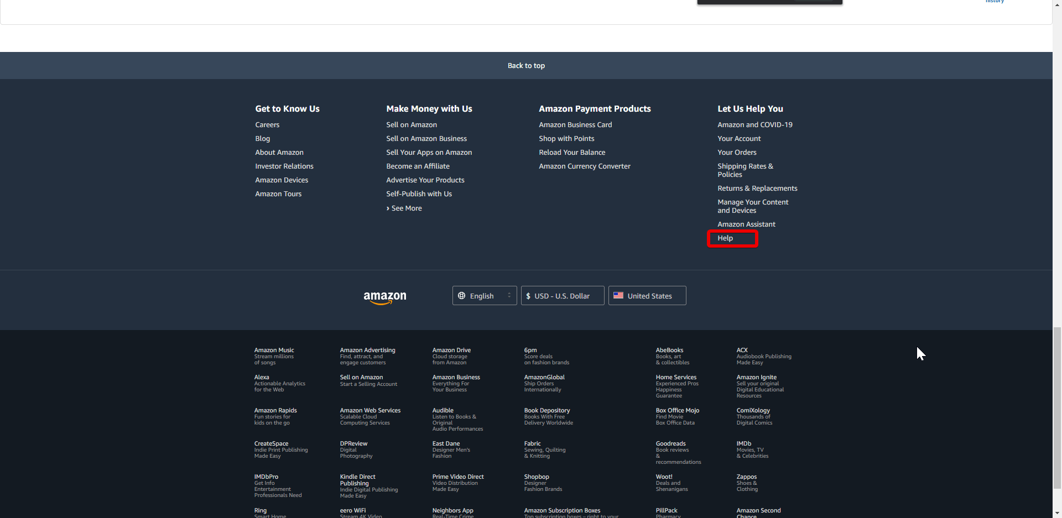Open Sell Your Apps on Amazon
1062x518 pixels.
(x=429, y=153)
